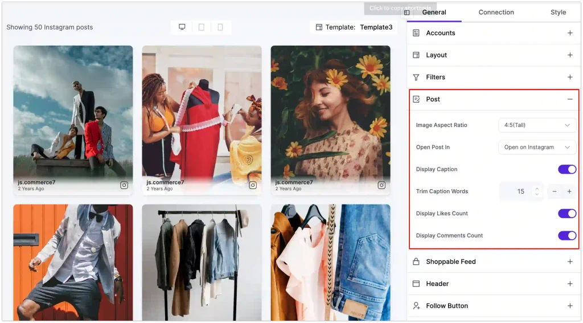Click the small down arrow in caption words field
This screenshot has height=323, width=583.
pos(537,194)
